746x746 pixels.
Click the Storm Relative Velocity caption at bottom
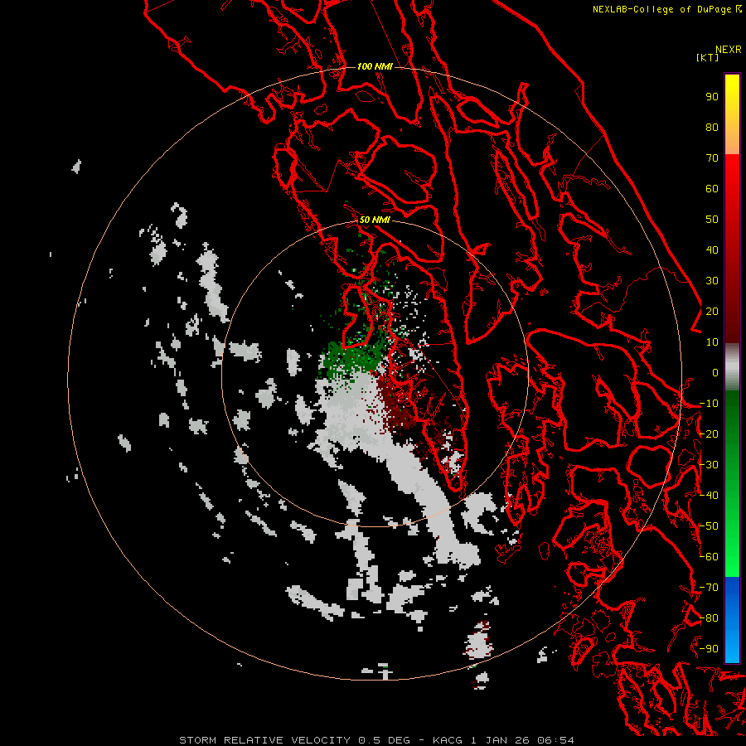pos(375,740)
